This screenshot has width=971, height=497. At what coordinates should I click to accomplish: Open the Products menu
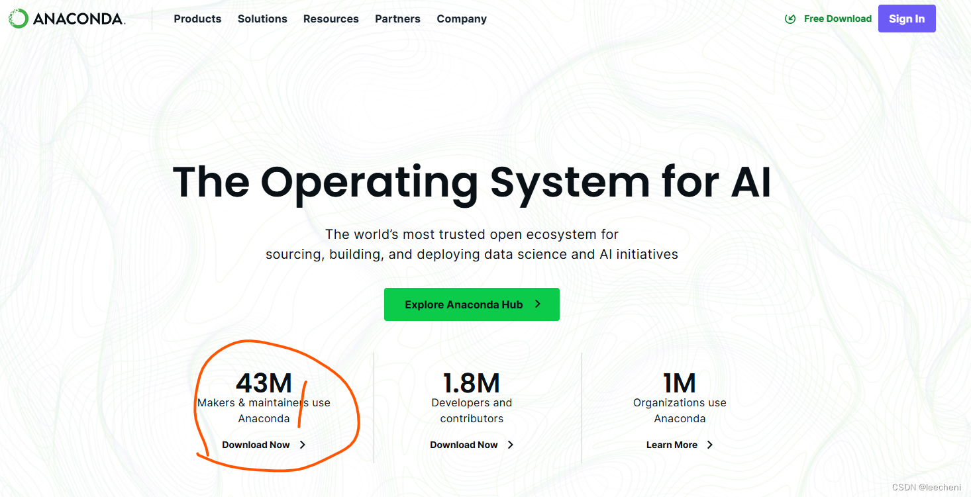tap(197, 19)
